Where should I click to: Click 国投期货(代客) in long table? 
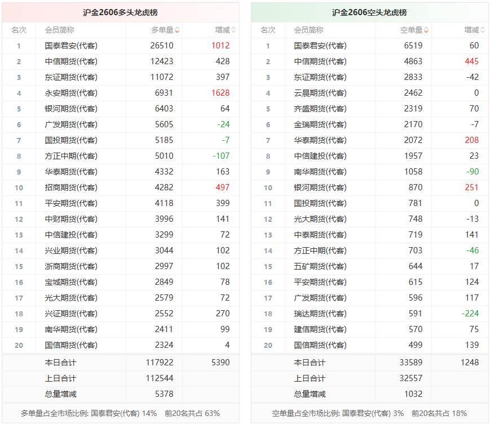coord(71,140)
